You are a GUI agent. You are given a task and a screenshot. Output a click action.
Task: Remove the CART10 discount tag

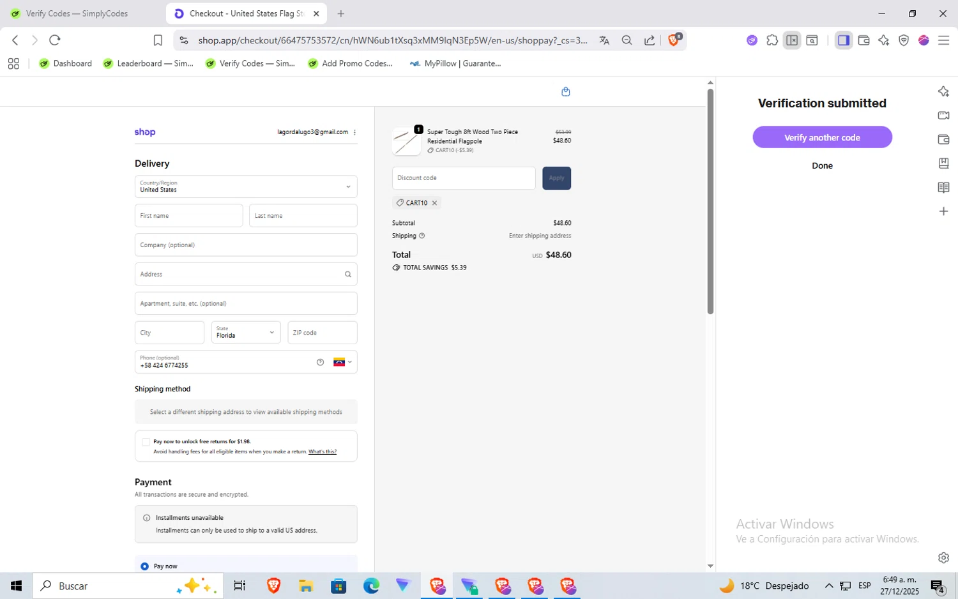click(434, 203)
